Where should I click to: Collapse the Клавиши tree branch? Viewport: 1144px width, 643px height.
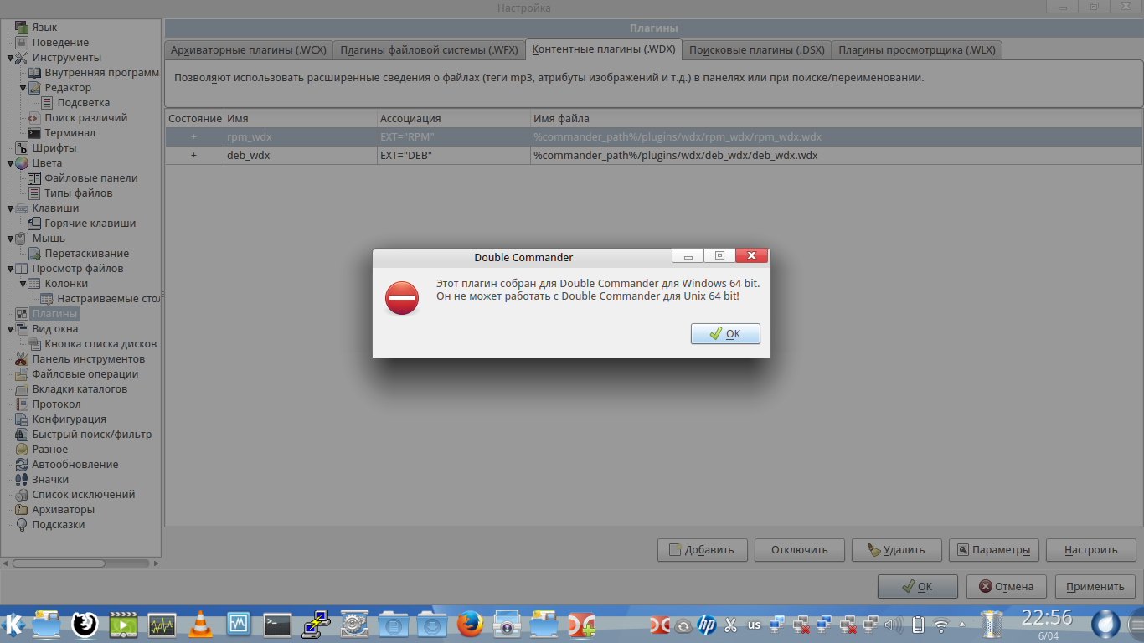coord(11,209)
